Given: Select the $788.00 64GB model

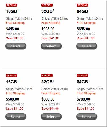Looking at the screenshot, I should [87, 116].
